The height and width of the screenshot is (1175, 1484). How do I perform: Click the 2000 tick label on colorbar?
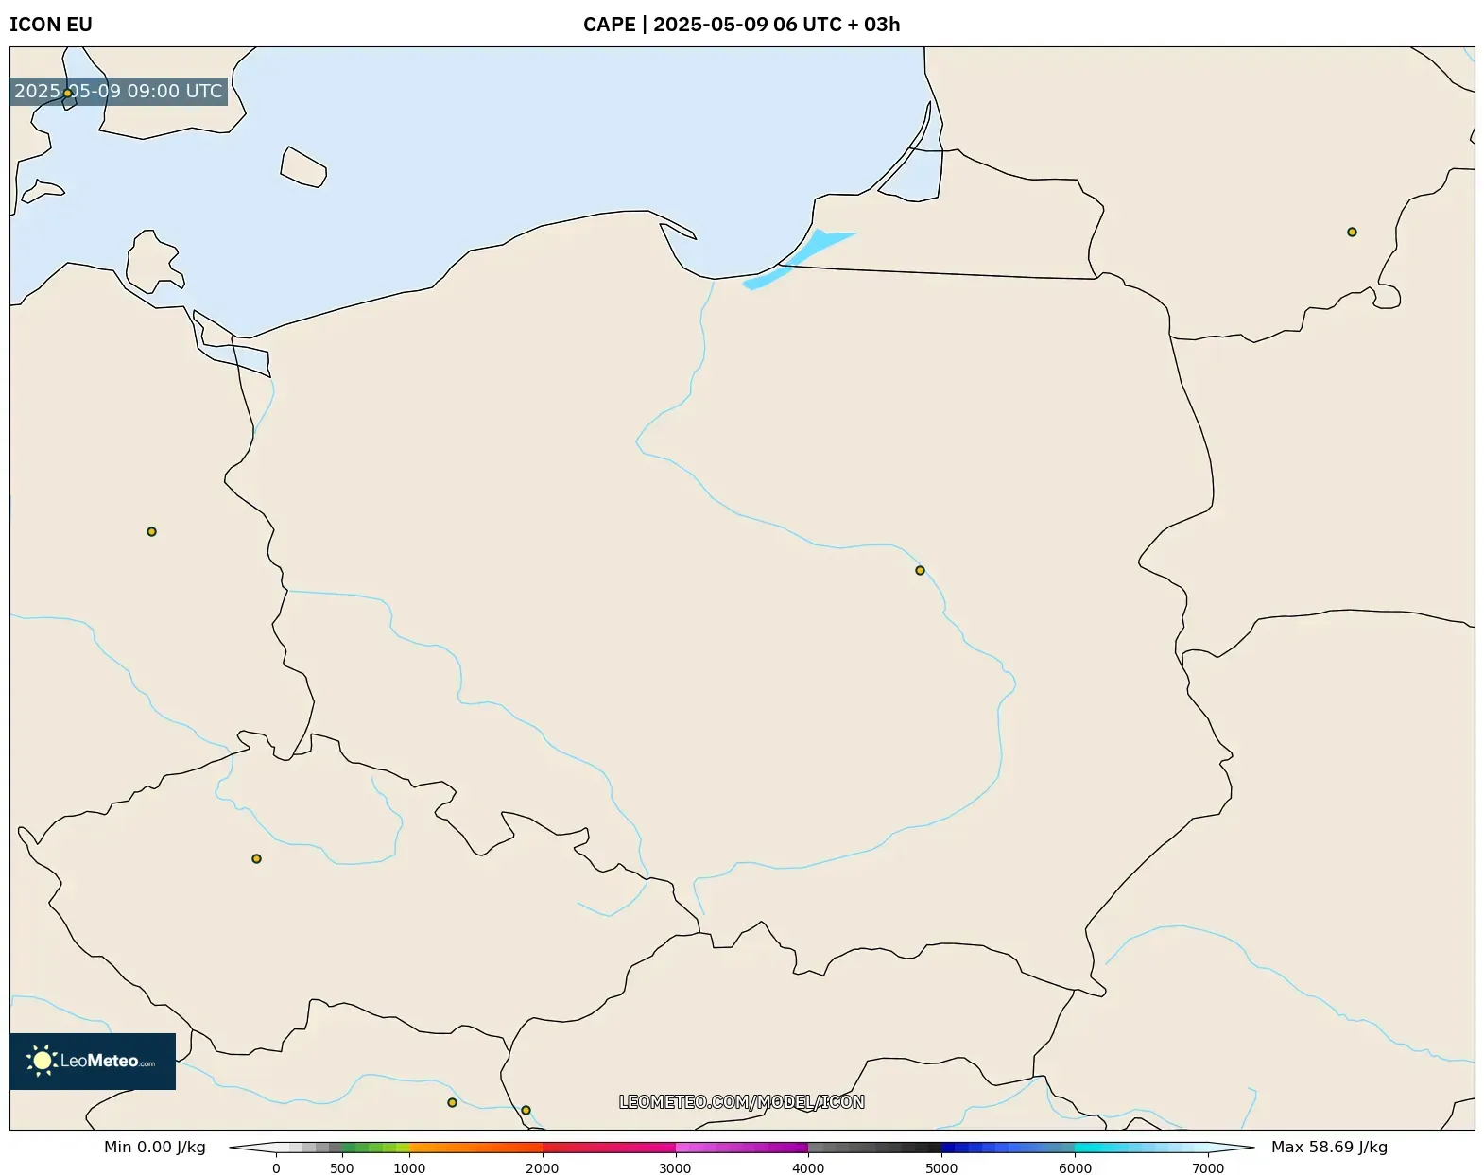(543, 1168)
